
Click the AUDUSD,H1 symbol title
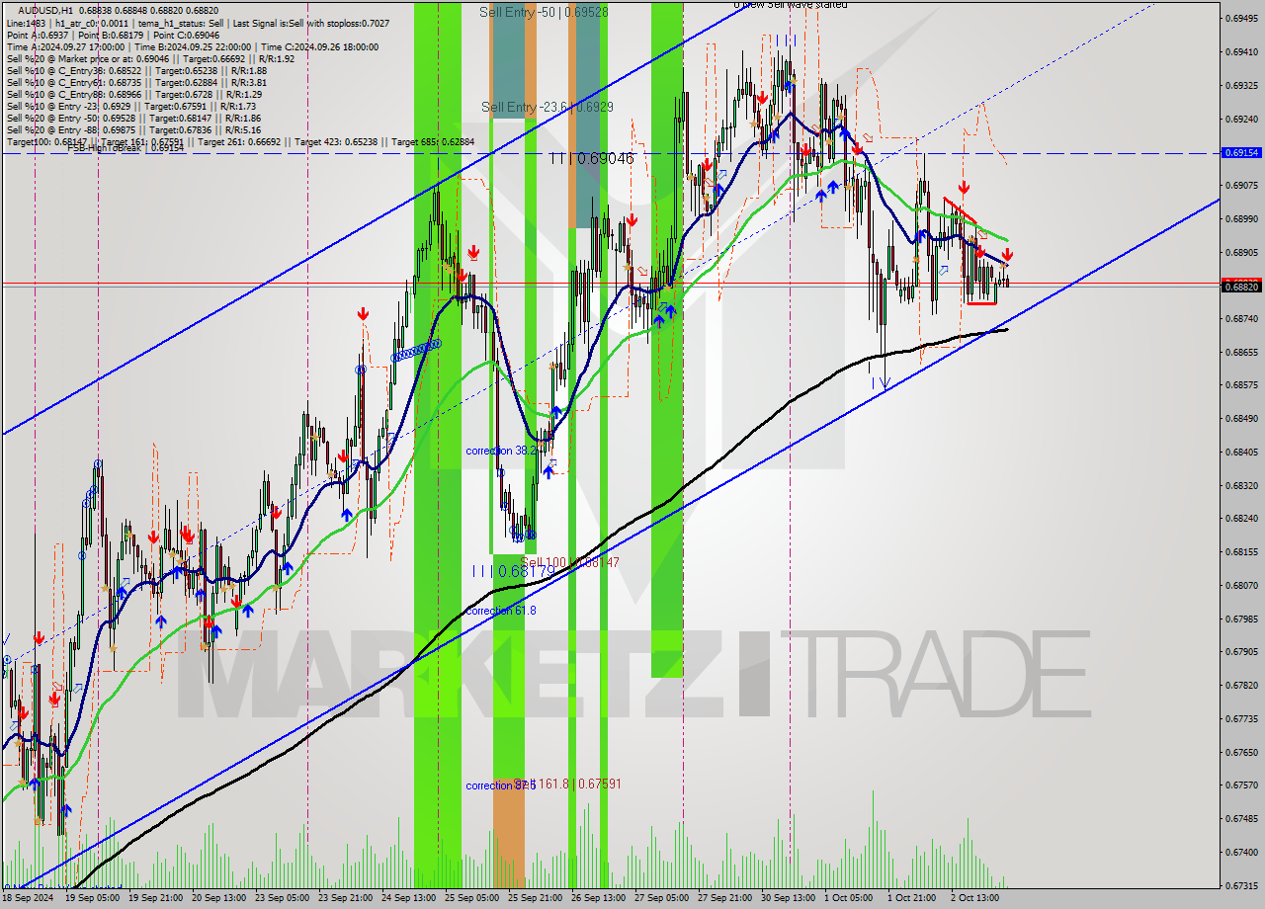pos(45,10)
